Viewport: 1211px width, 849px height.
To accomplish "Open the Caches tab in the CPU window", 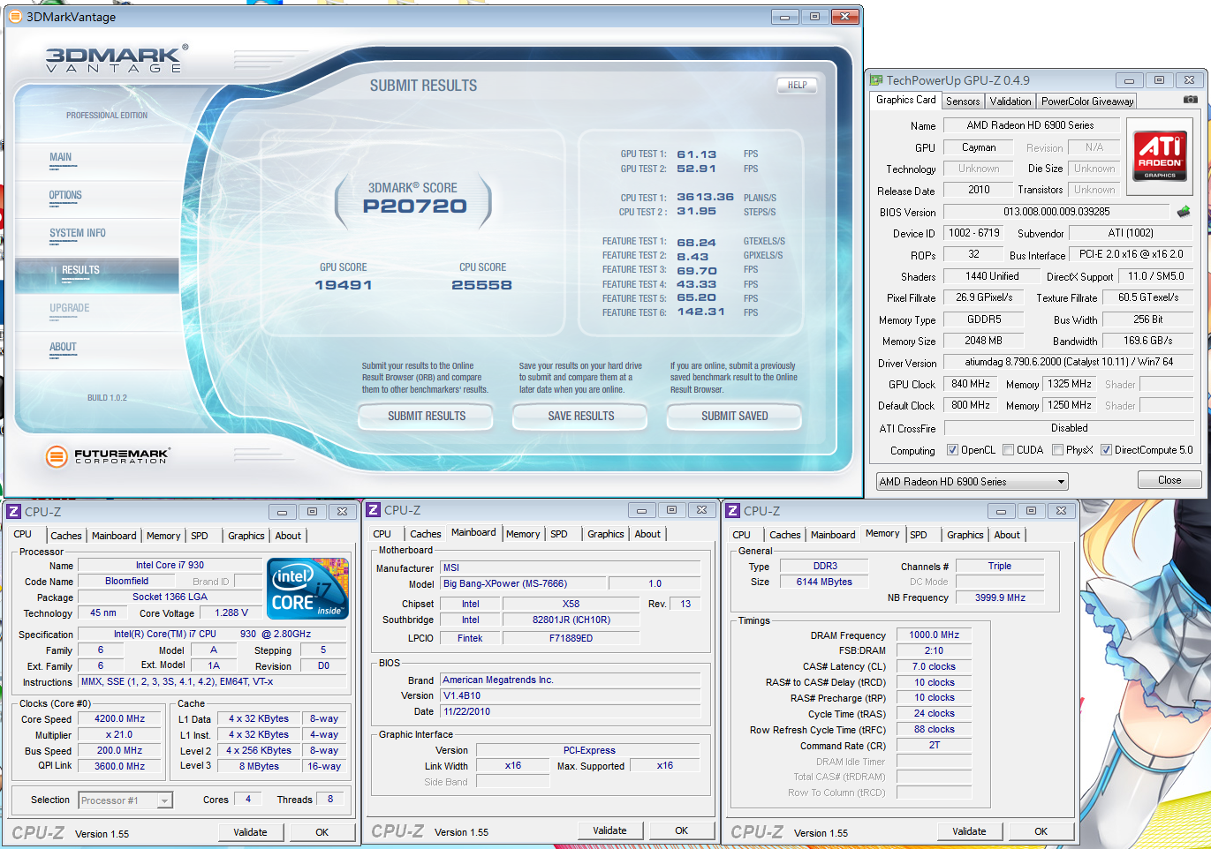I will click(66, 536).
